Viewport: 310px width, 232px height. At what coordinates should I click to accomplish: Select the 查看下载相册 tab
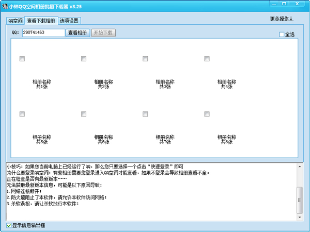[41, 21]
